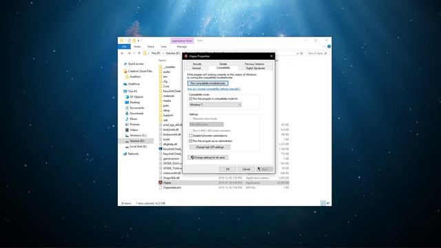Open the File menu in Explorer

(124, 47)
